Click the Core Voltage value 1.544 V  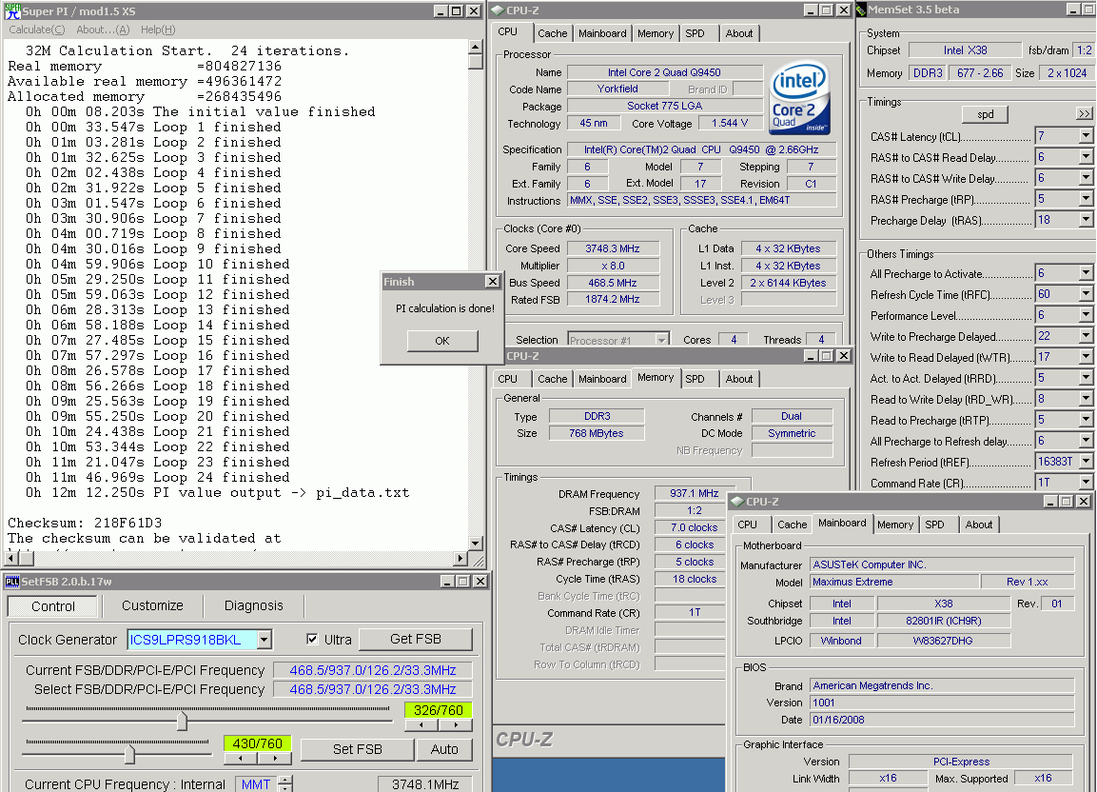tap(730, 123)
